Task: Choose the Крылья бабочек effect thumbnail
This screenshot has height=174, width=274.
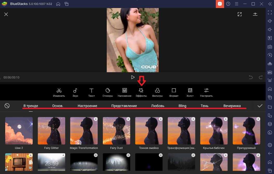Action: [x=214, y=131]
